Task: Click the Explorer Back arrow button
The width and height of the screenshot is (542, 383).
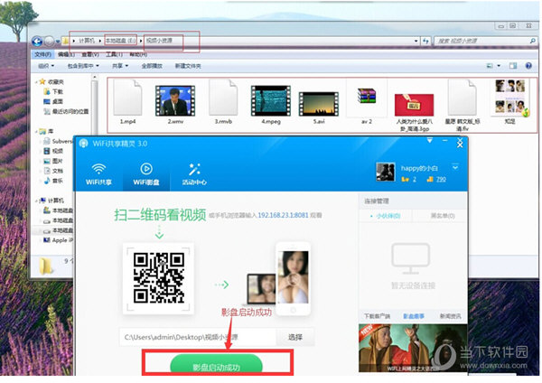Action: click(37, 42)
